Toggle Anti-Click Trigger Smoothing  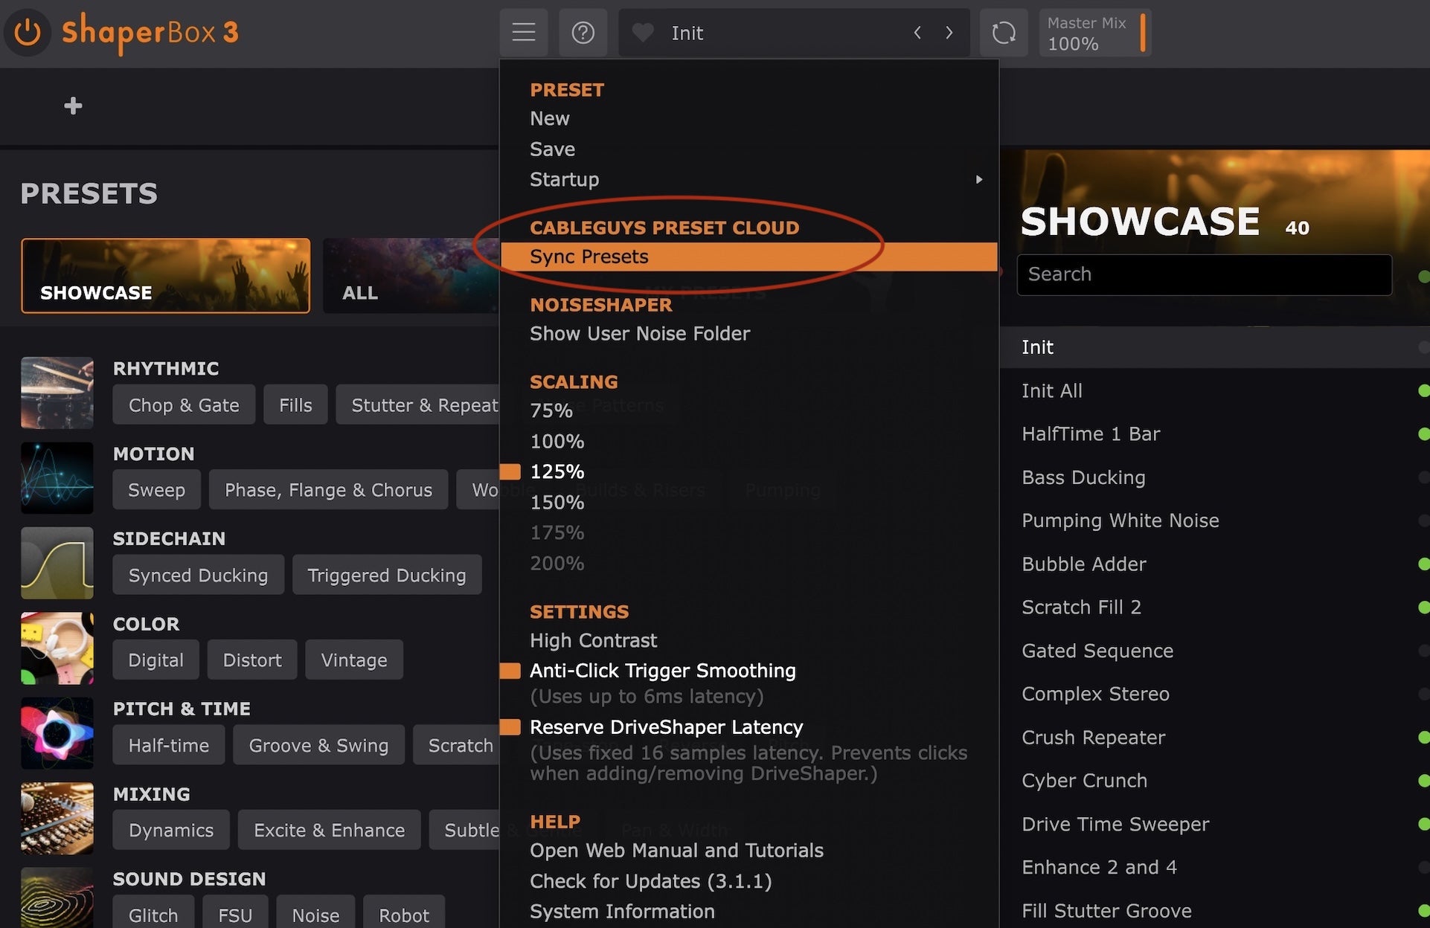click(662, 671)
